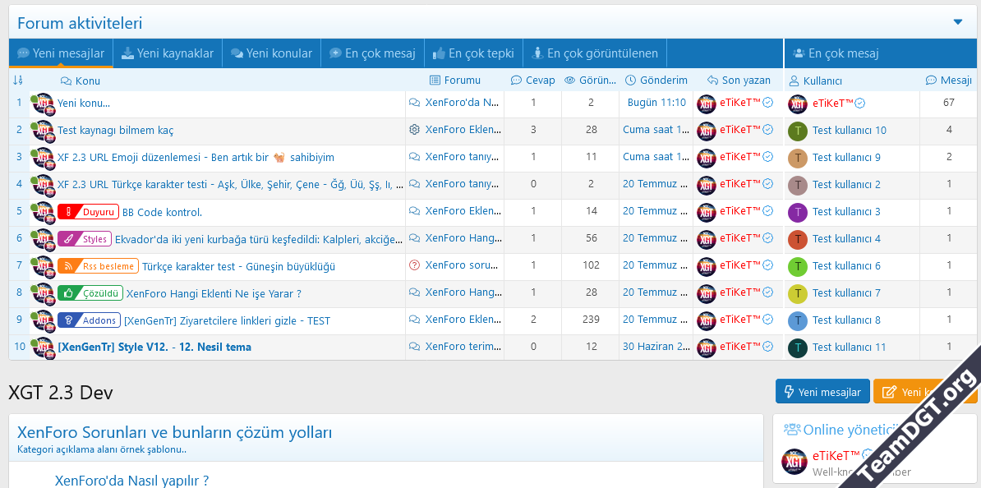Click the red Duyuru prefix label
Image resolution: width=981 pixels, height=488 pixels.
[88, 211]
